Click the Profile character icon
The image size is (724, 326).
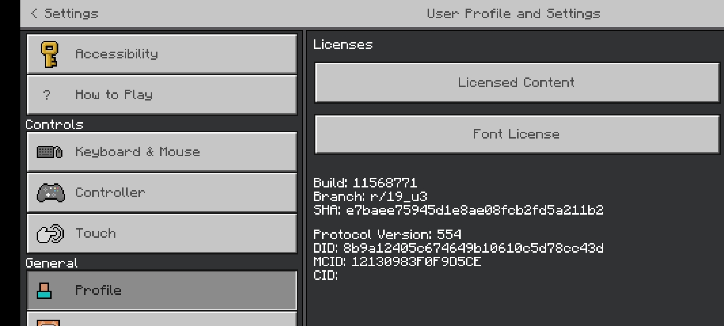44,291
